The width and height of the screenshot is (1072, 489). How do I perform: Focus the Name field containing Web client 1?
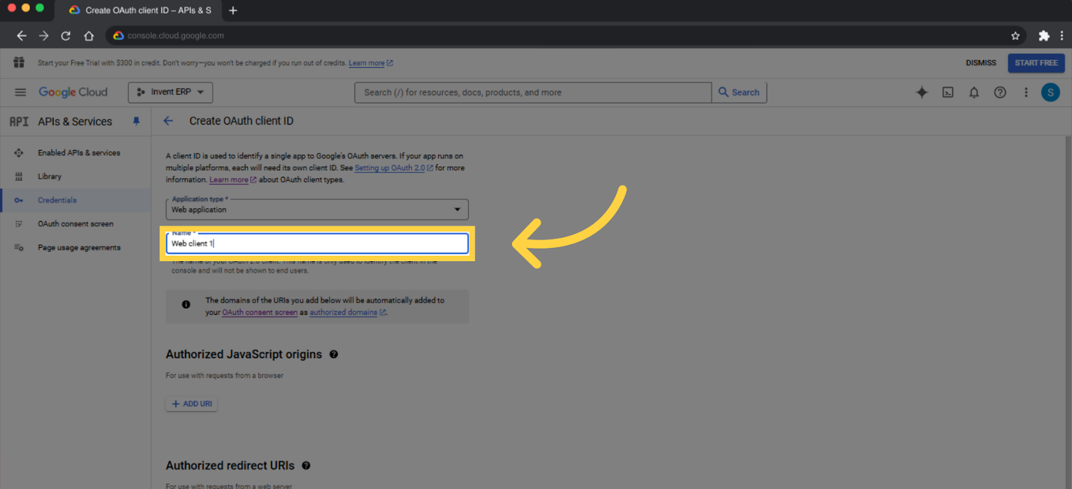317,243
